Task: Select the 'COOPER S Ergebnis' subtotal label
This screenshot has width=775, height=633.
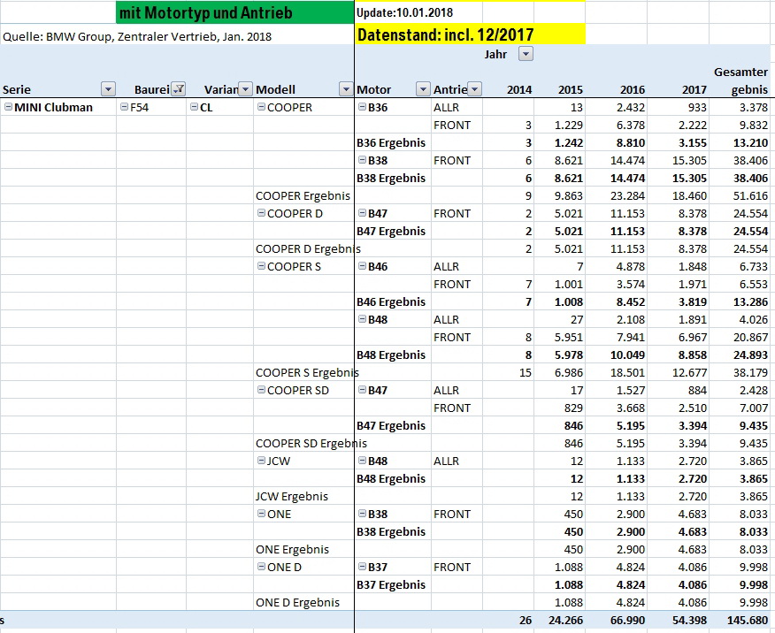Action: 307,372
